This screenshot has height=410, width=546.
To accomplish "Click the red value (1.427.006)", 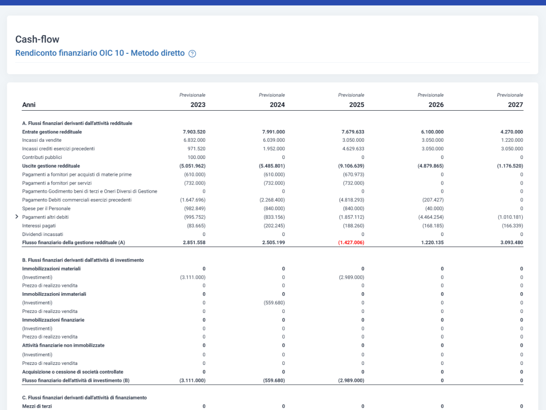I will pyautogui.click(x=351, y=243).
